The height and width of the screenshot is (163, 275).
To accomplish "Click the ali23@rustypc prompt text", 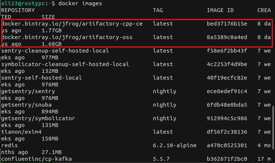I will click(x=23, y=3).
